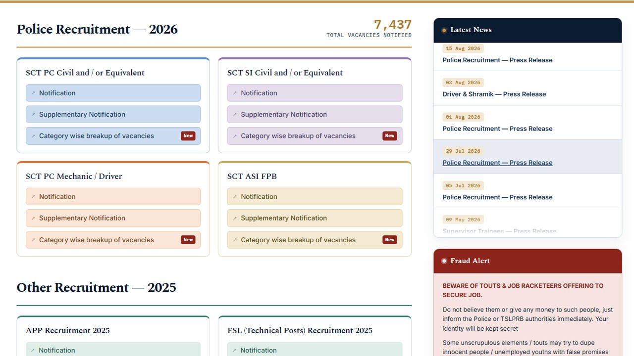Click arrow icon beside APP Recruitment 2025 Notification

tap(33, 350)
